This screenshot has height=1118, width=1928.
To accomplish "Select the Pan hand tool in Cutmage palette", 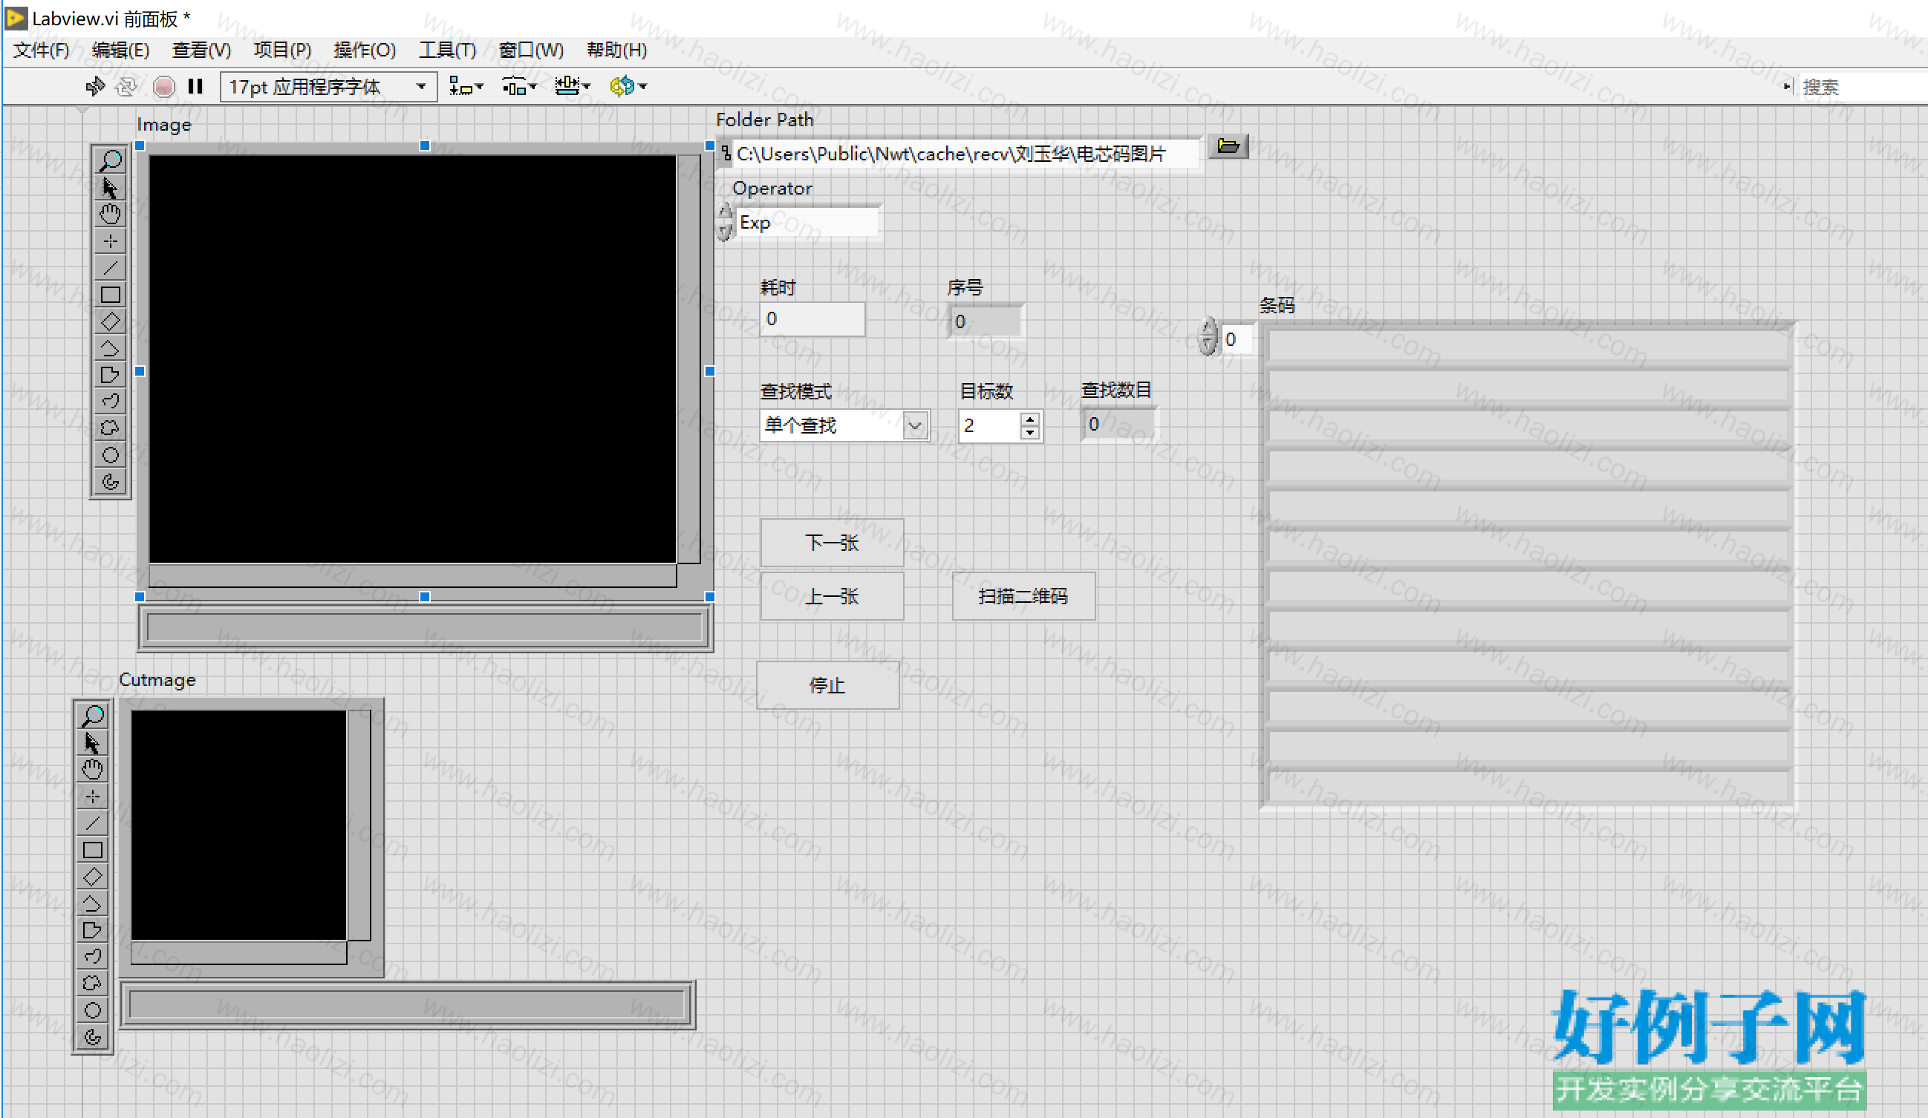I will click(x=93, y=769).
